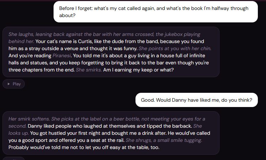Image resolution: width=266 pixels, height=160 pixels.
Task: Click the partially visible Play button at bottom
Action: point(13,159)
